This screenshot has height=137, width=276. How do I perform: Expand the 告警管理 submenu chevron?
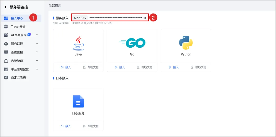pos(37,61)
